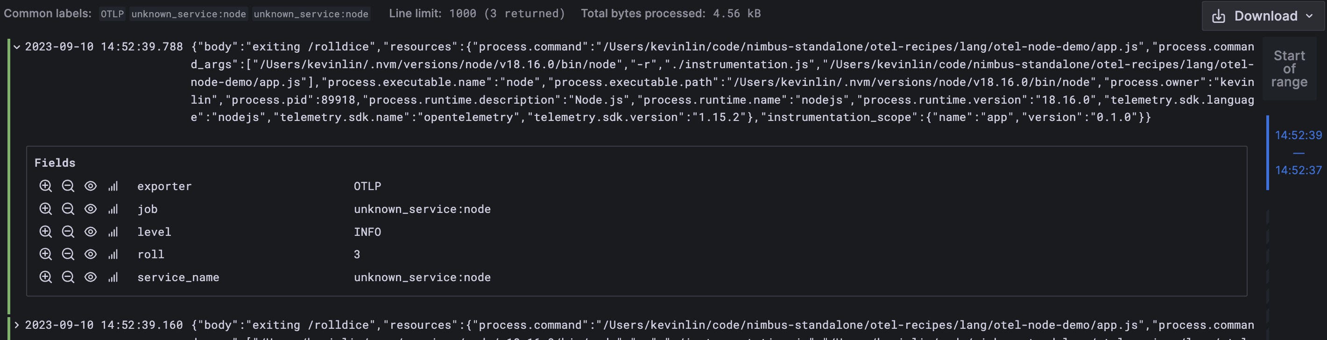
Task: Filter out the job field value
Action: tap(68, 209)
